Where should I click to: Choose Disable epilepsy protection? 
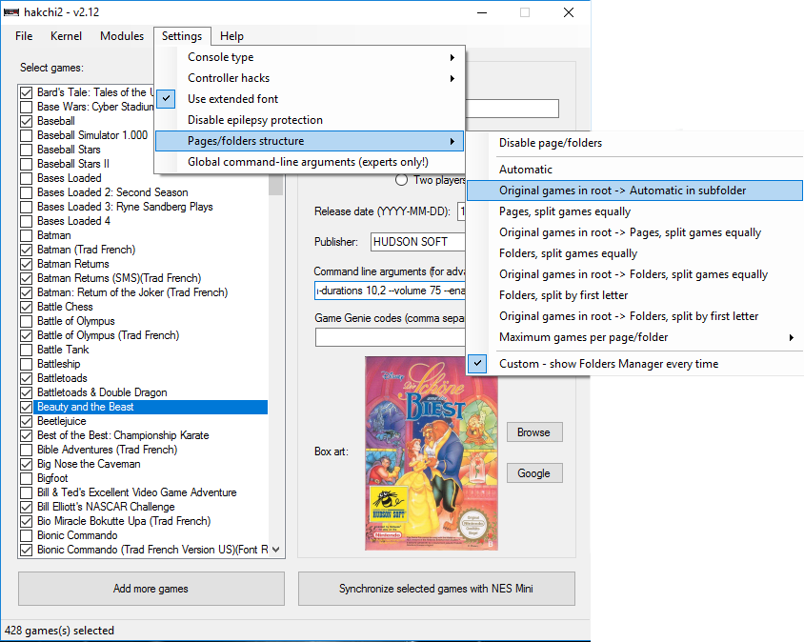pos(310,120)
